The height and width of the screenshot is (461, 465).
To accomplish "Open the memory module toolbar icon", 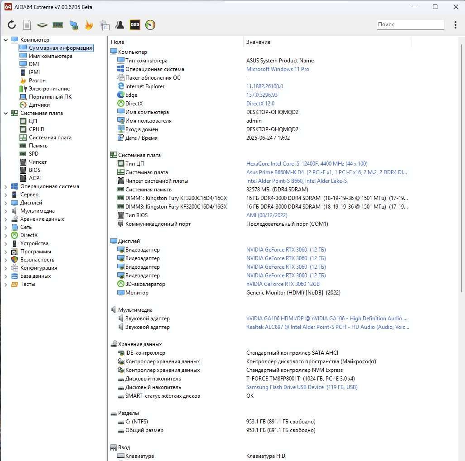I will (x=58, y=25).
